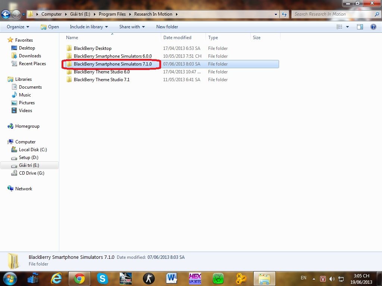Select Homegroup in the navigation pane

pyautogui.click(x=27, y=126)
